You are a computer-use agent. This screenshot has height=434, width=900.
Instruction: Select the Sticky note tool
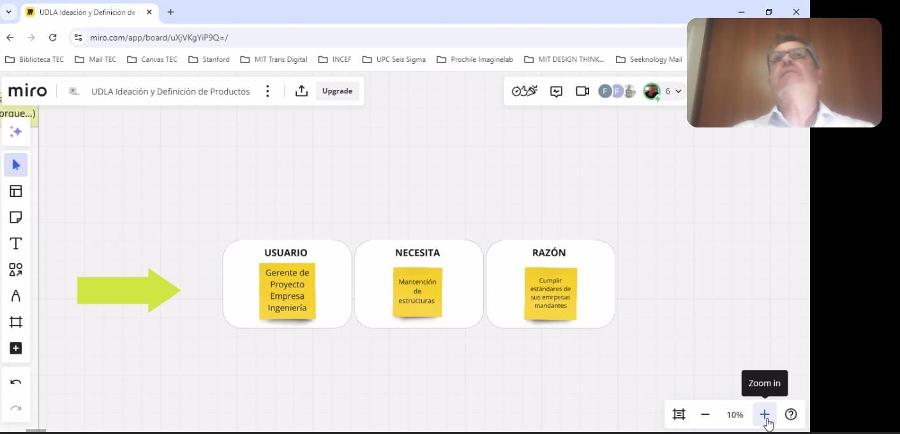point(16,217)
